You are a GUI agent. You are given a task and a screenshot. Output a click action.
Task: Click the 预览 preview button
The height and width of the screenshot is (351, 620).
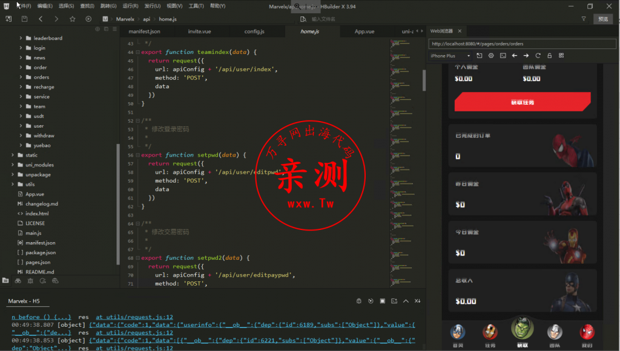click(603, 19)
